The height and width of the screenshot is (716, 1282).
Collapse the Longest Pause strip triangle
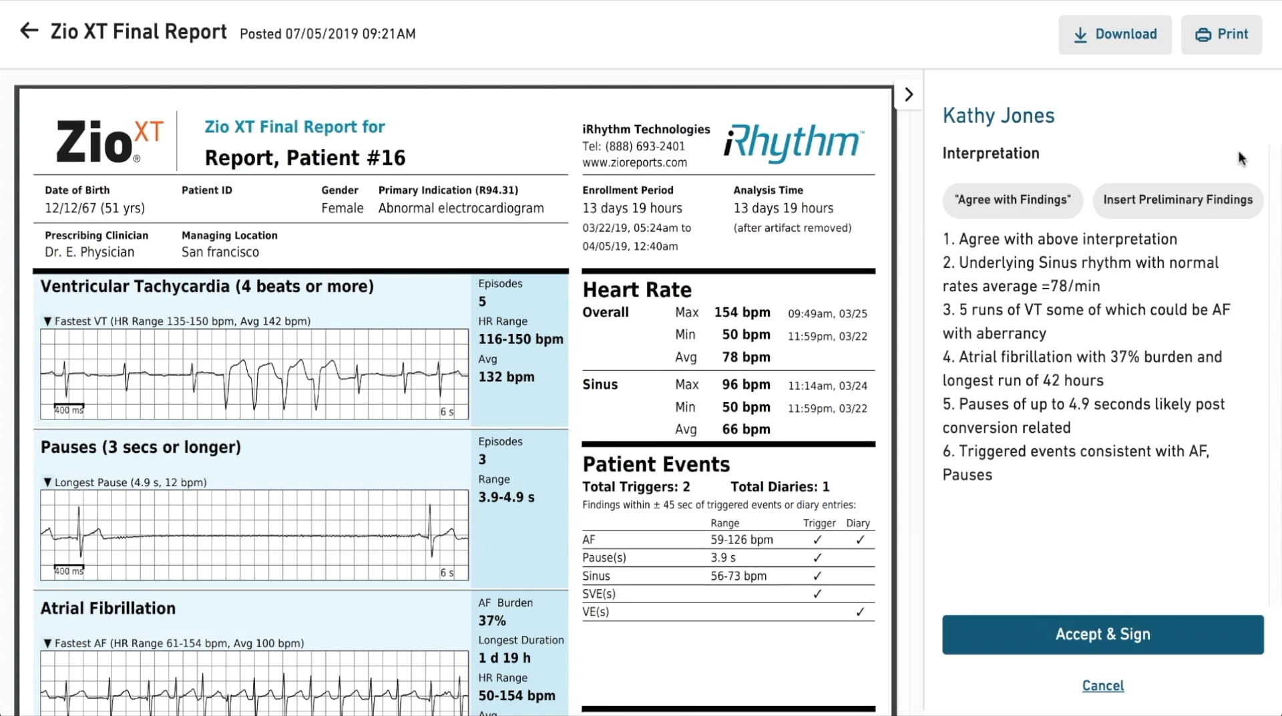point(47,482)
